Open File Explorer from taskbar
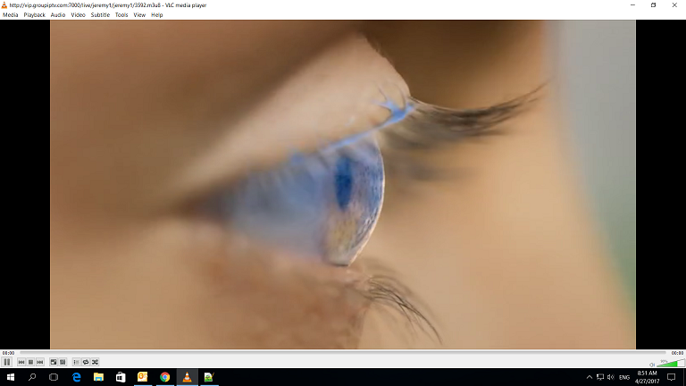 click(98, 377)
